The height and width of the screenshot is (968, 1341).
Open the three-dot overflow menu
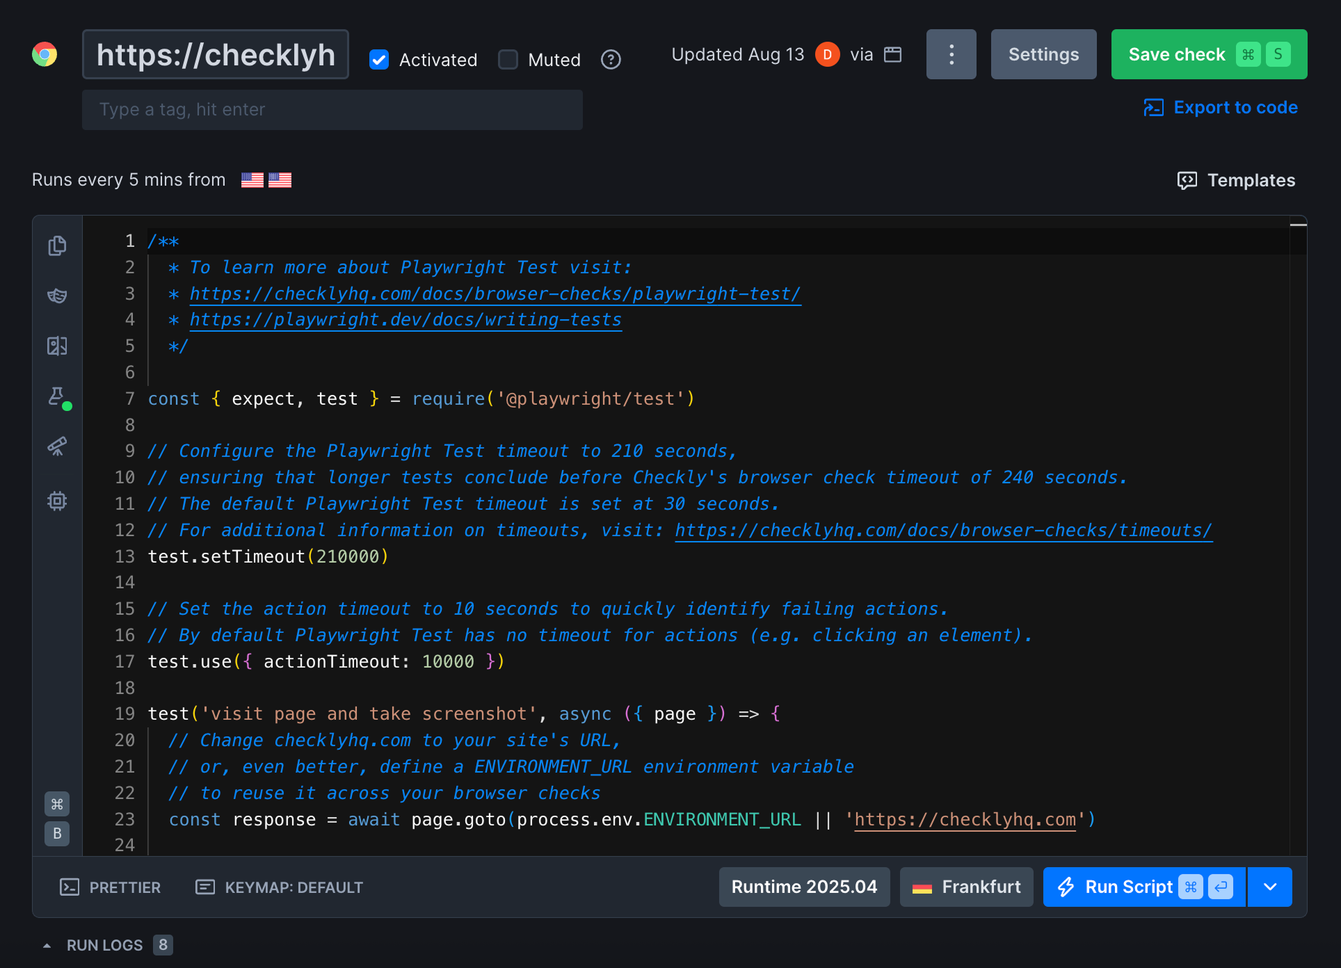(951, 54)
